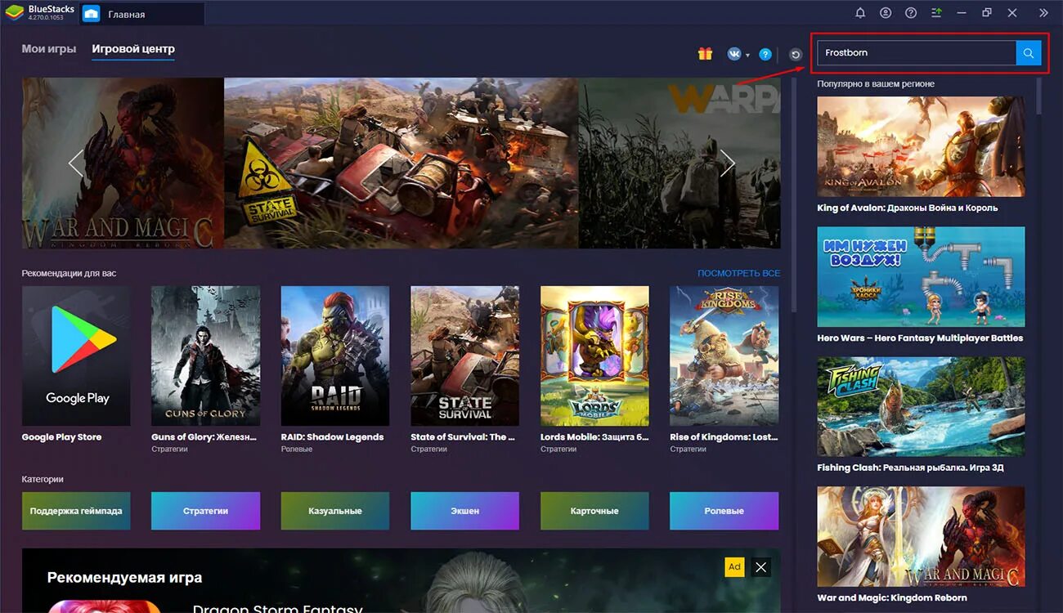Screen dimensions: 1063x613
Task: Expand the side toolbar double chevron
Action: 1043,13
